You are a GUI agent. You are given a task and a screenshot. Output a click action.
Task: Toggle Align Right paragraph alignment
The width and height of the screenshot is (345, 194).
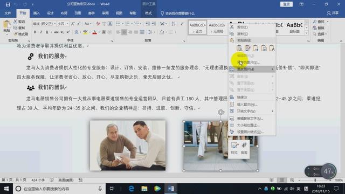130,32
